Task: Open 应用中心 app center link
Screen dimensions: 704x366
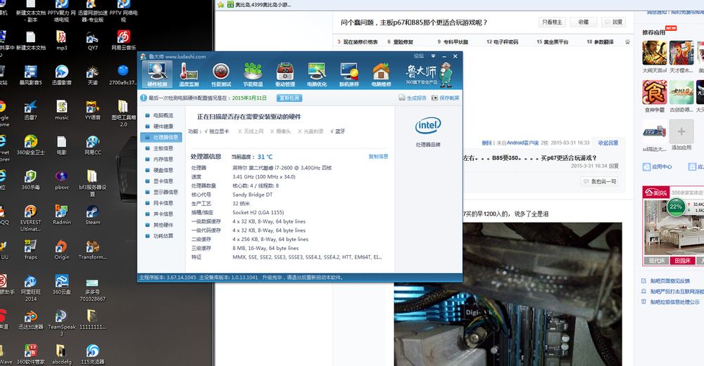Action: [x=658, y=166]
